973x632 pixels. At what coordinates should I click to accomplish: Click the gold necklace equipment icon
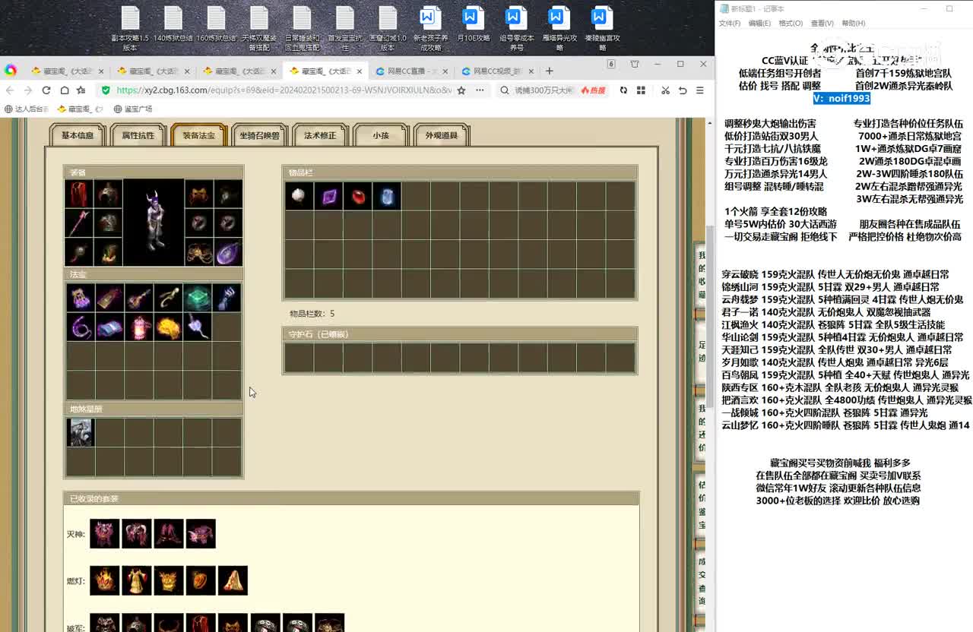(x=199, y=251)
